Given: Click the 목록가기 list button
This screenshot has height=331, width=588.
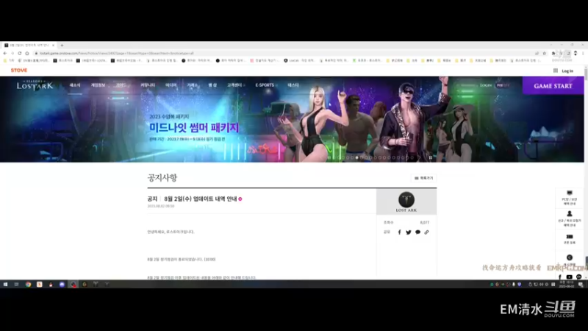Looking at the screenshot, I should pyautogui.click(x=424, y=178).
